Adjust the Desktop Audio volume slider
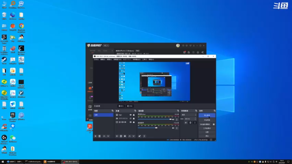 [154, 128]
